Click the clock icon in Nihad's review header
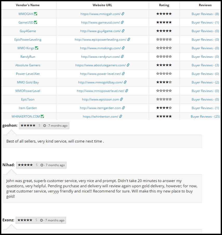The height and width of the screenshot is (235, 222). pyautogui.click(x=42, y=165)
